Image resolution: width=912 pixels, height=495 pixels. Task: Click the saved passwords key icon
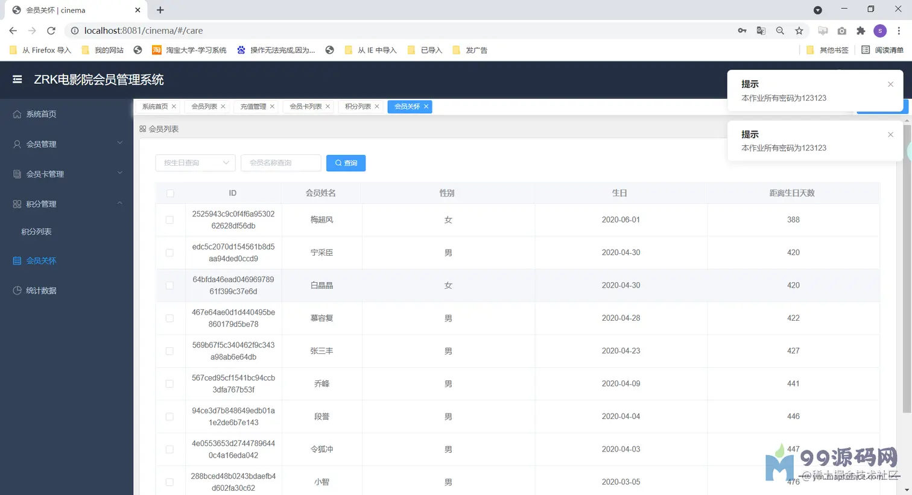click(742, 31)
